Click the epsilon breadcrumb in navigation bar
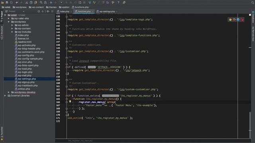 pyautogui.click(x=64, y=7)
